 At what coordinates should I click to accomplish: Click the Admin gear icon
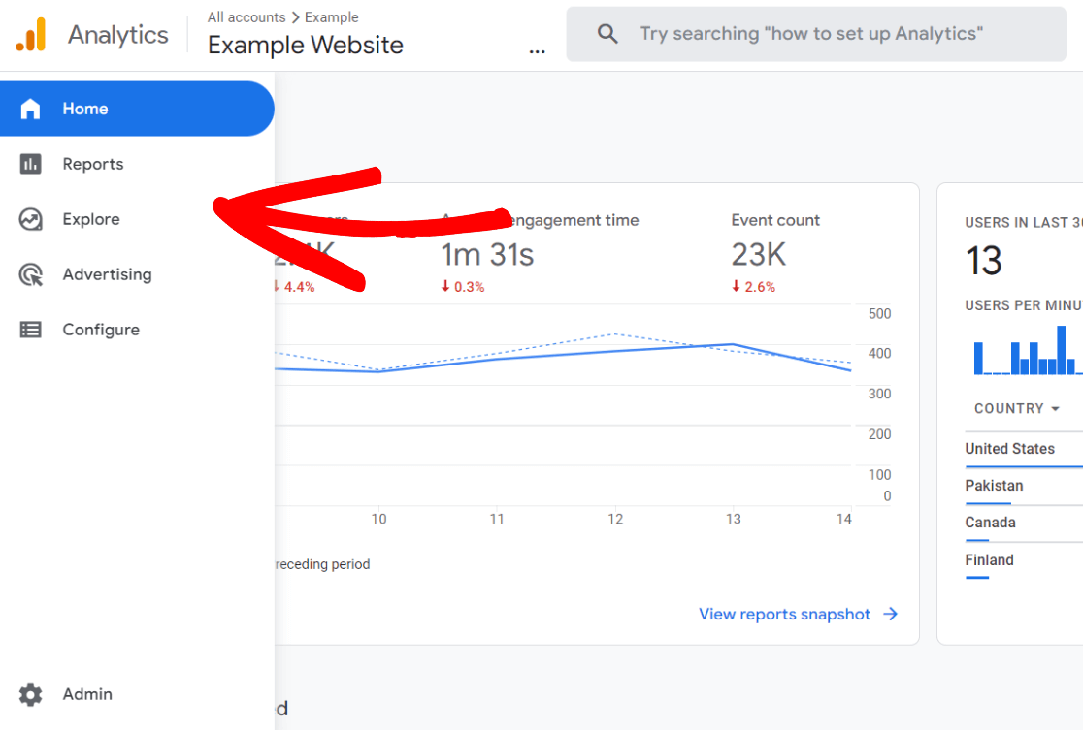(31, 694)
